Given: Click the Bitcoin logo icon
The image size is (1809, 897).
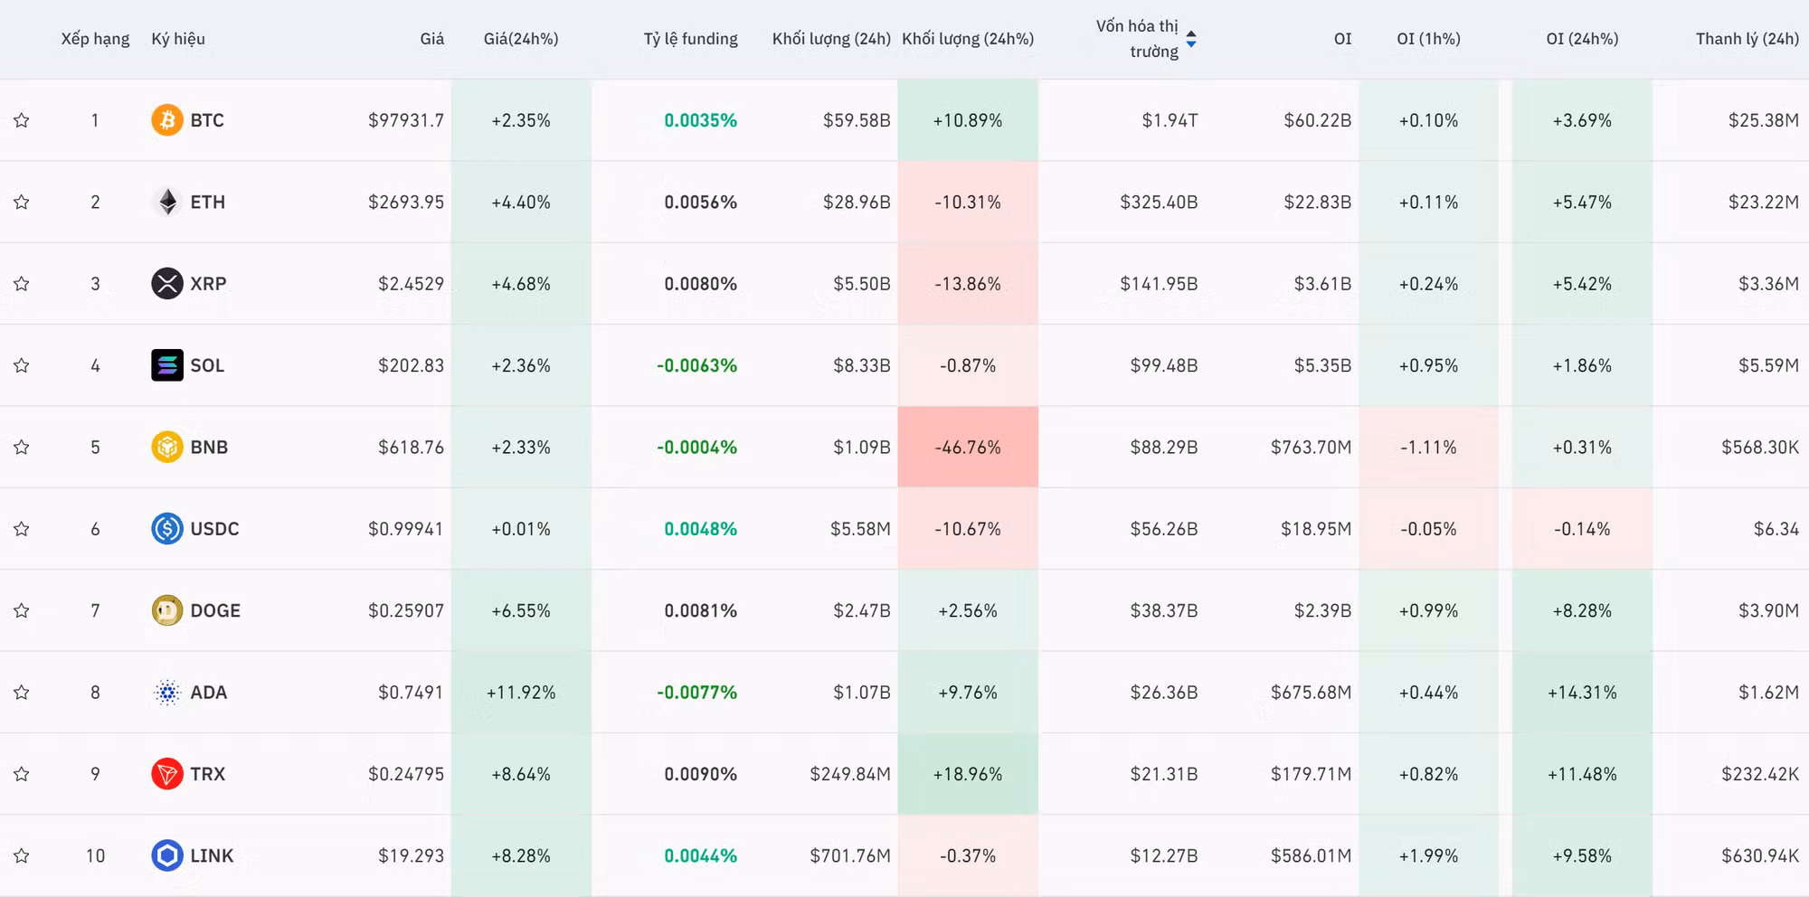Looking at the screenshot, I should tap(167, 120).
